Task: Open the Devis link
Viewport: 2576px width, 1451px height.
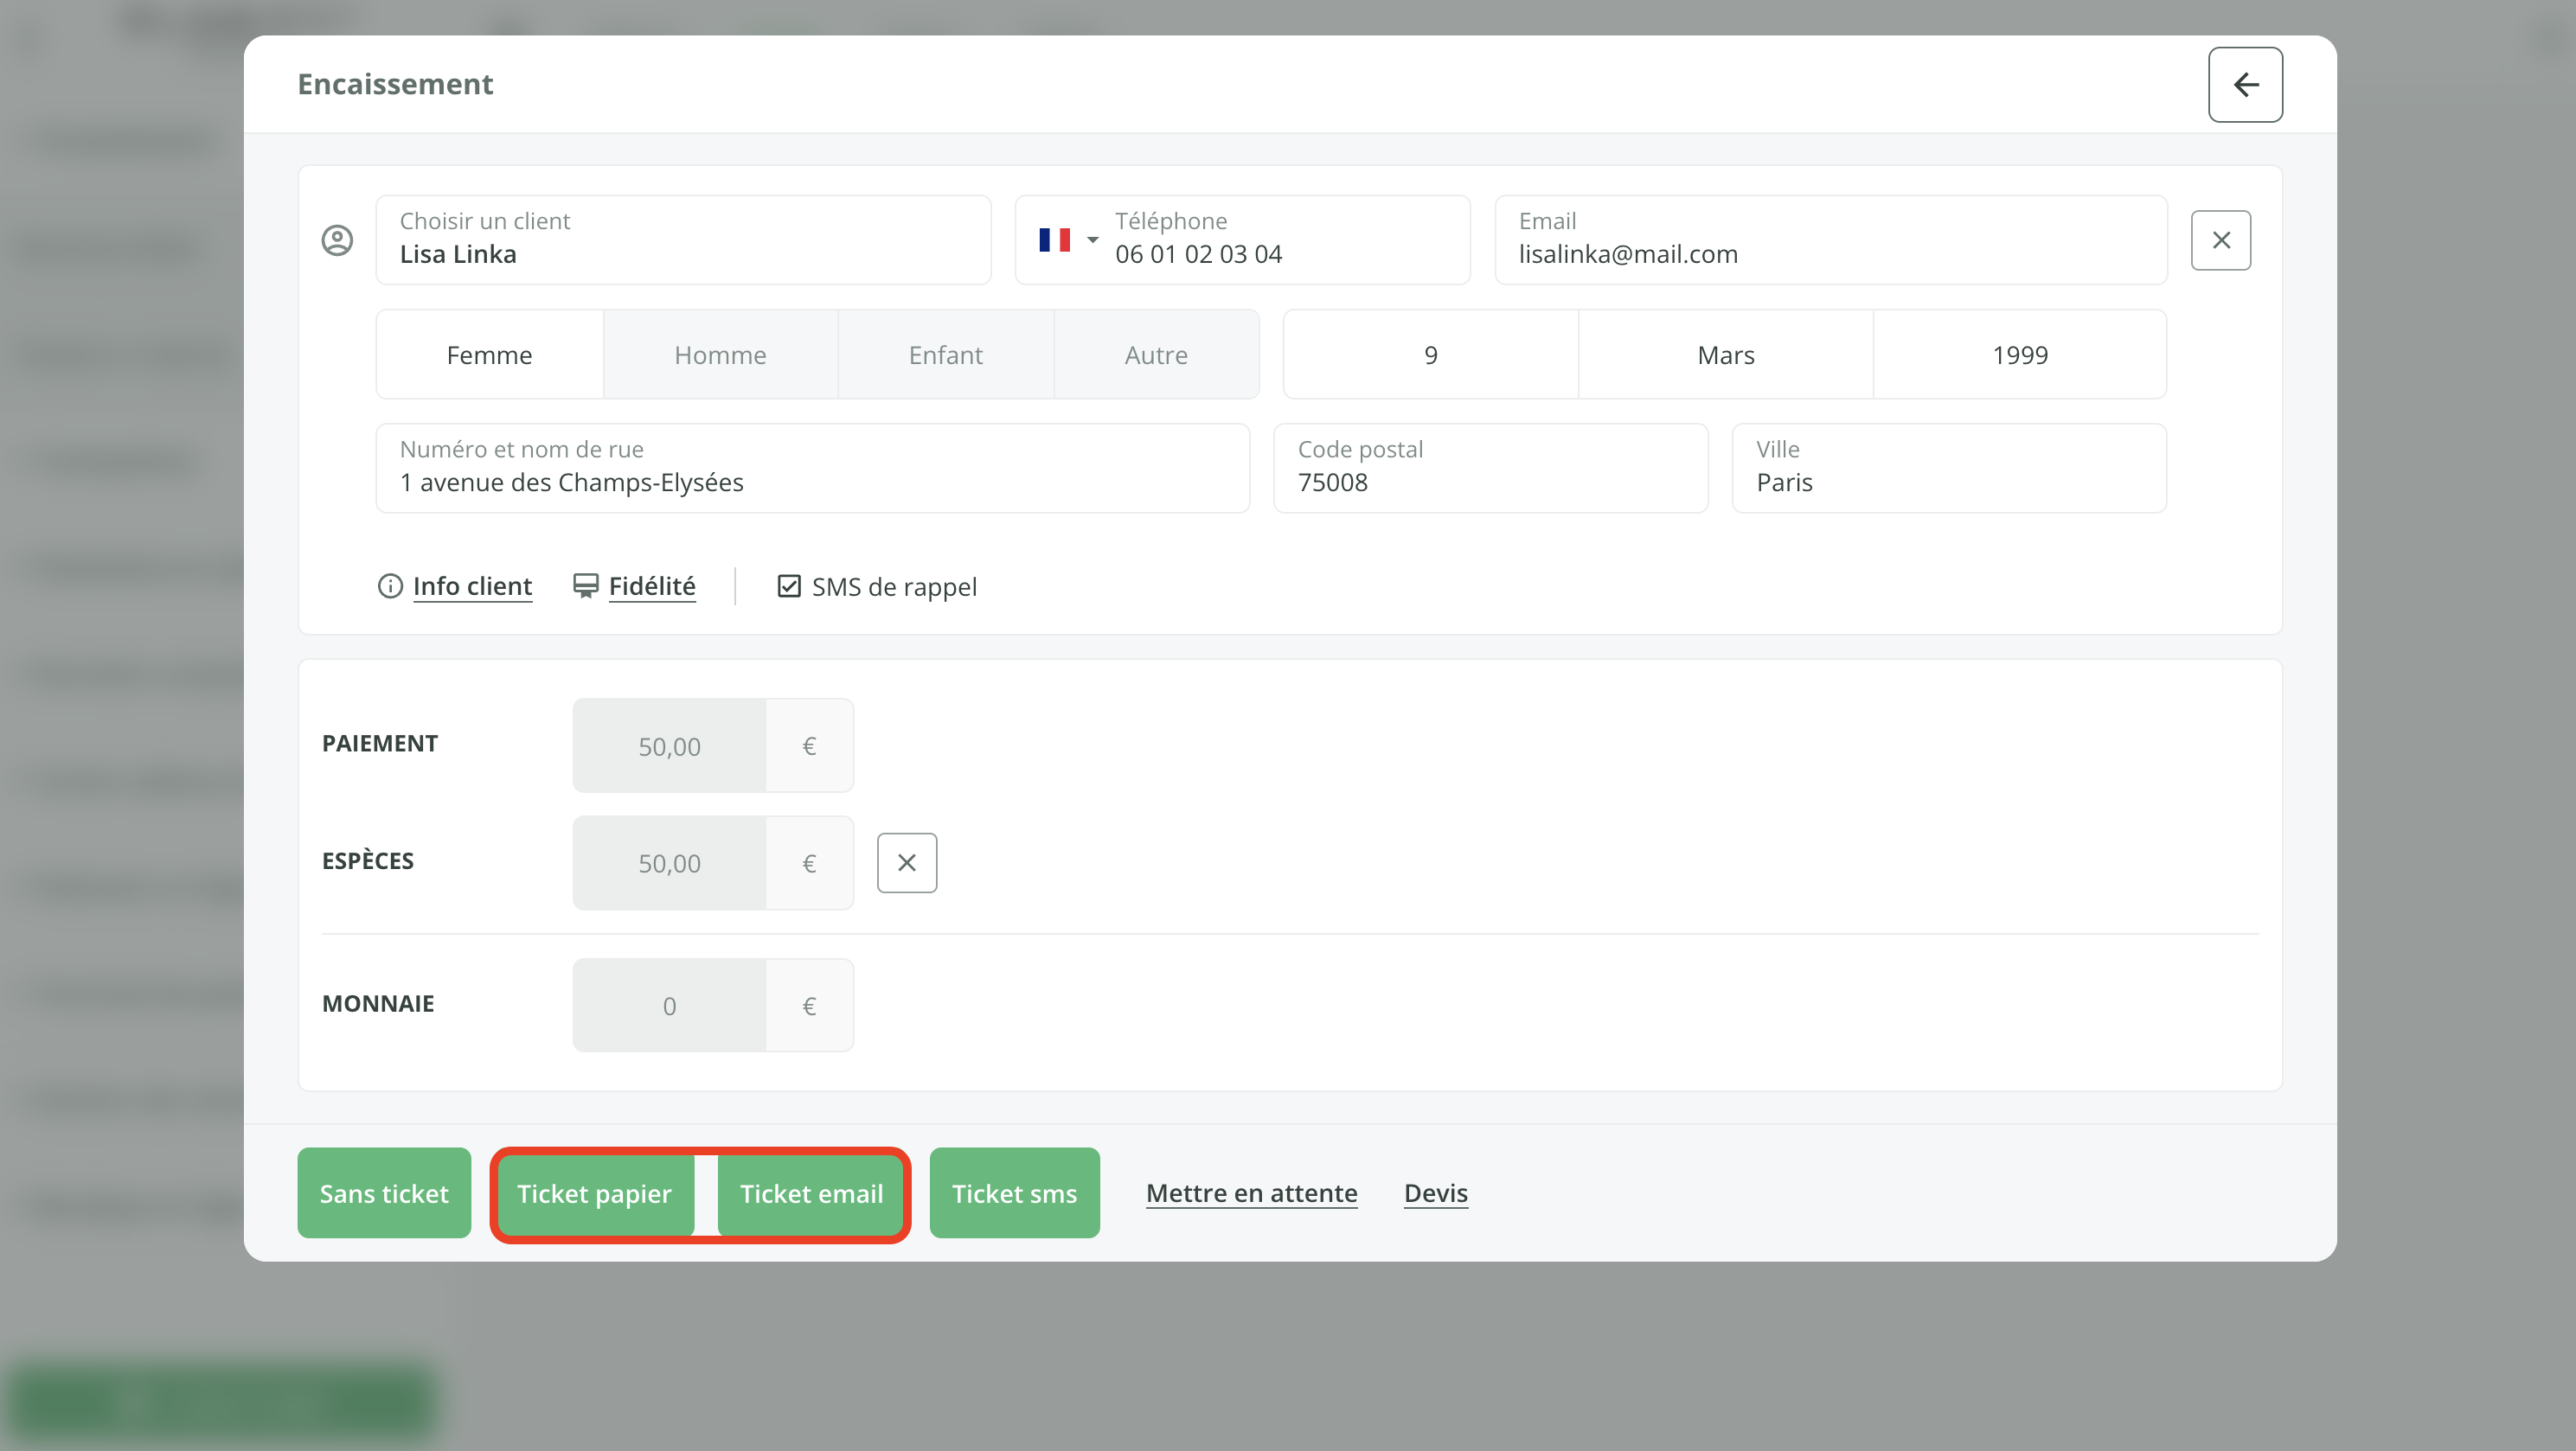Action: coord(1435,1193)
